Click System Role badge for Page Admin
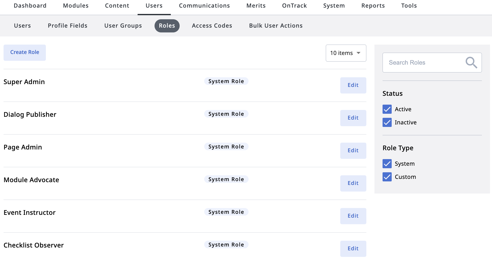492x265 pixels. click(226, 147)
